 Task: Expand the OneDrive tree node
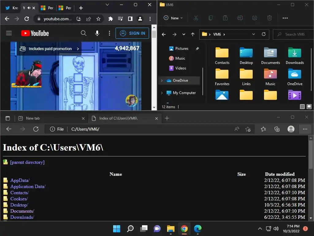[x=162, y=81]
